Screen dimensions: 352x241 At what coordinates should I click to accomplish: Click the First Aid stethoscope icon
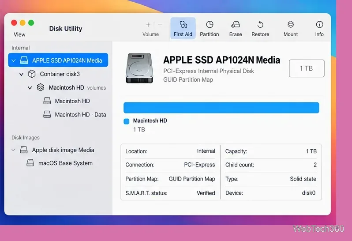coord(183,24)
